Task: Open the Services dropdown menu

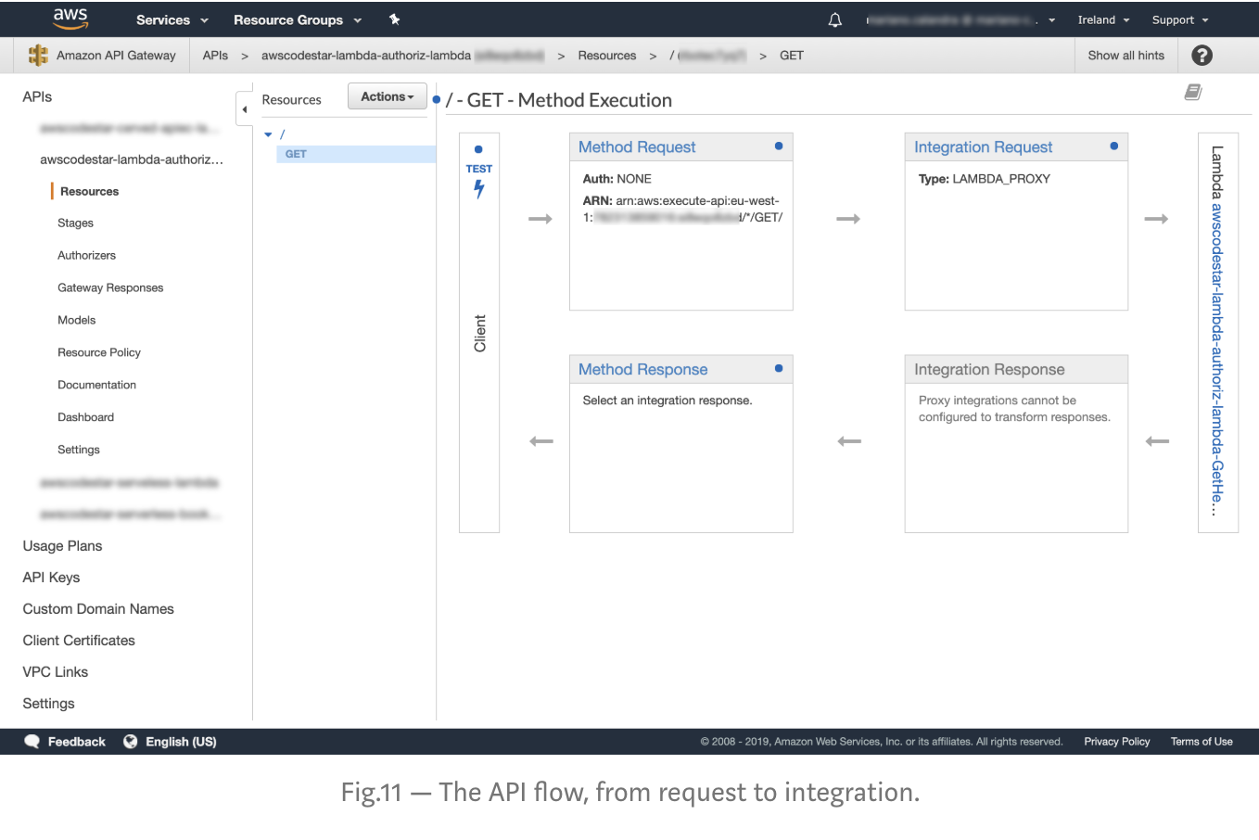Action: coord(172,19)
